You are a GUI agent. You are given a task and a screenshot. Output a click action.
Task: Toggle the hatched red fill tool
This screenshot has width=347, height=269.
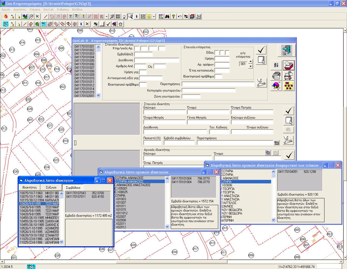tap(96, 17)
